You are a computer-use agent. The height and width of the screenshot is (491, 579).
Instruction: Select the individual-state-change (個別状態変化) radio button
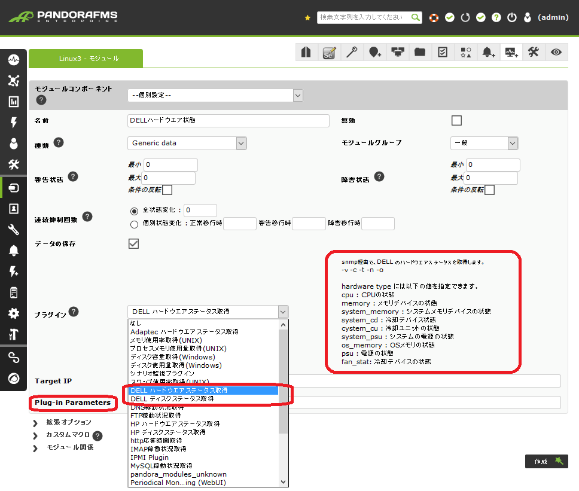point(135,224)
